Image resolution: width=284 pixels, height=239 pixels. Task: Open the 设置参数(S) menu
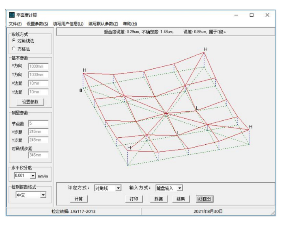(37, 24)
